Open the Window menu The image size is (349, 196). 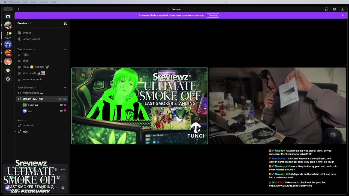tap(44, 2)
